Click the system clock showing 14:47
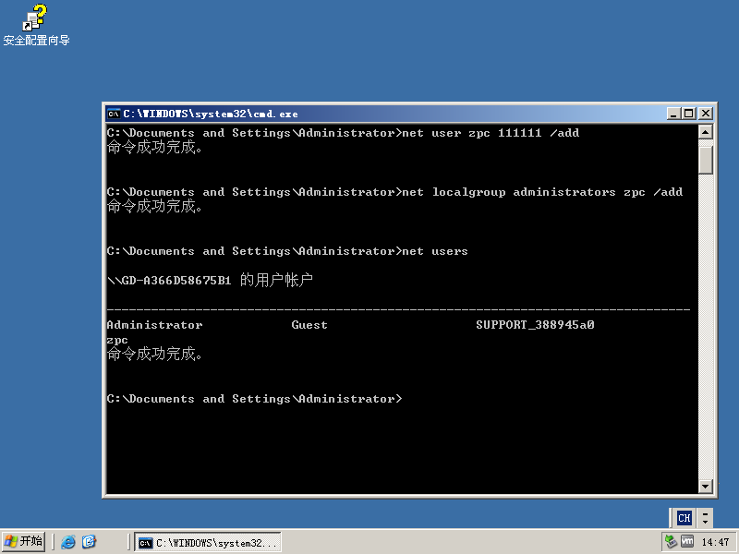 click(x=715, y=542)
